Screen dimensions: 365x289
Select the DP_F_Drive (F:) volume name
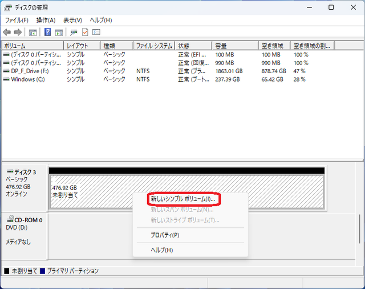click(30, 71)
